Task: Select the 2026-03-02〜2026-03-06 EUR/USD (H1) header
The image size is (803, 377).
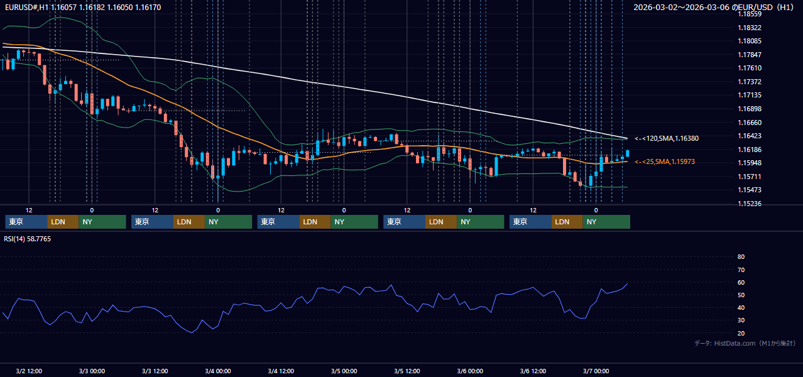Action: tap(715, 7)
